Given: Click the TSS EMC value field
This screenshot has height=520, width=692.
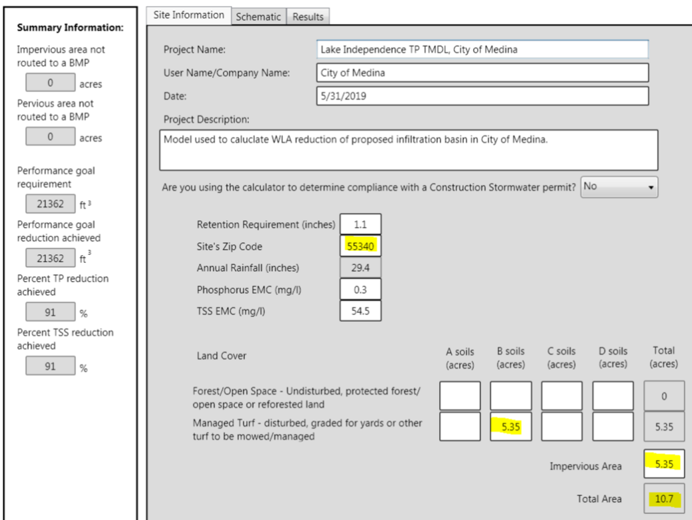Looking at the screenshot, I should point(360,310).
